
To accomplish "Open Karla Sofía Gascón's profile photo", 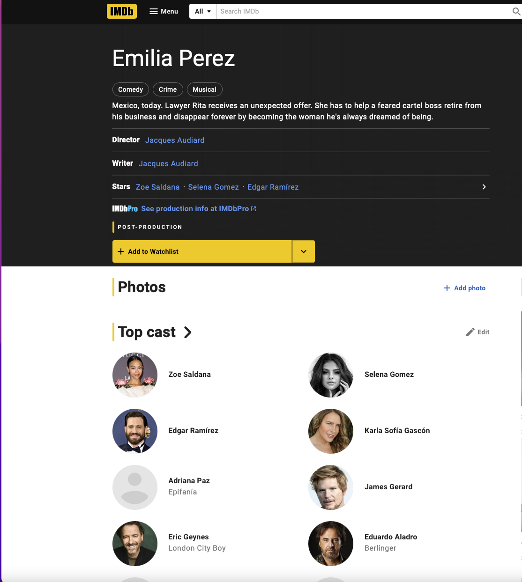I will 331,431.
